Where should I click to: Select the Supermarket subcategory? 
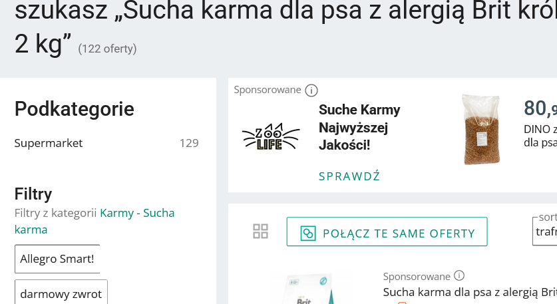(x=49, y=143)
